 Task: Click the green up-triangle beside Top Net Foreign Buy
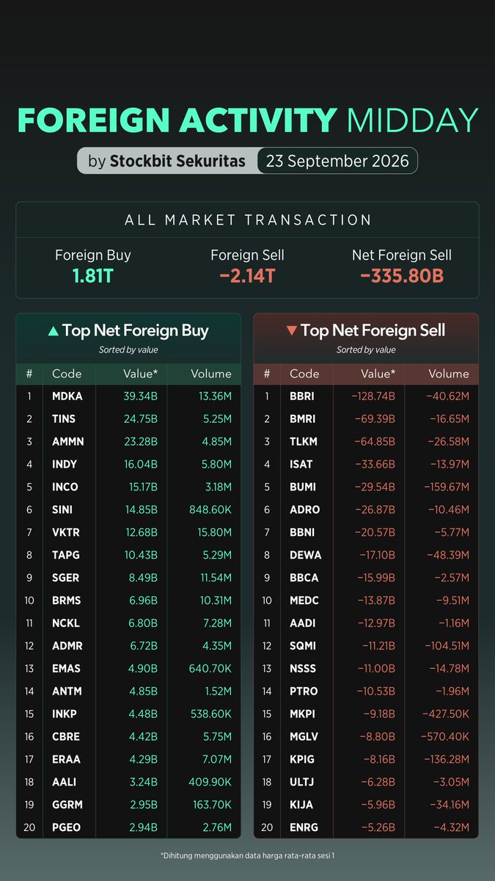pyautogui.click(x=53, y=331)
